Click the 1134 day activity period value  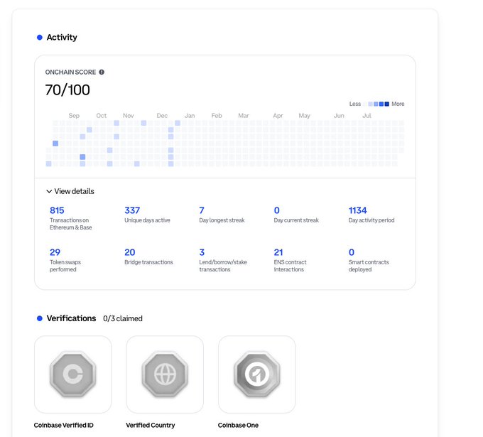tap(357, 210)
